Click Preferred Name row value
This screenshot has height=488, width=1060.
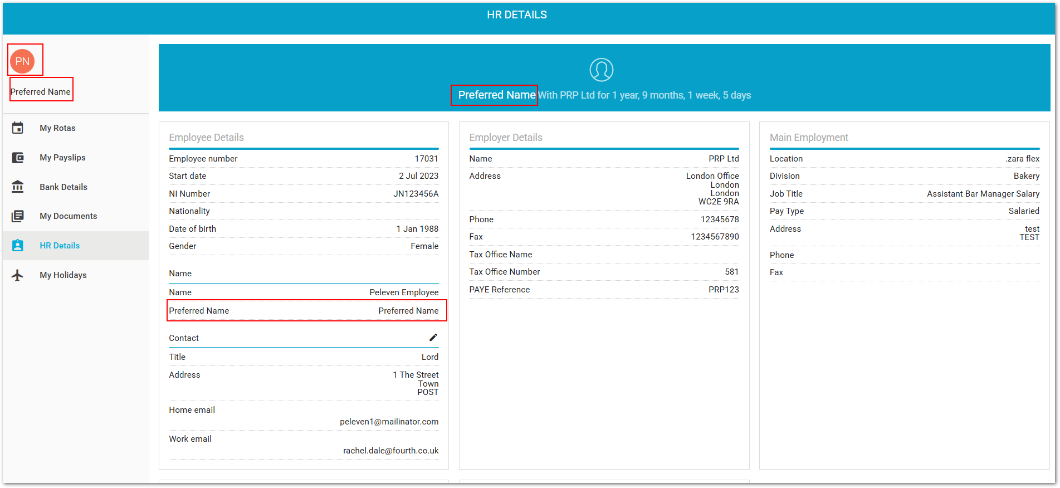(408, 311)
